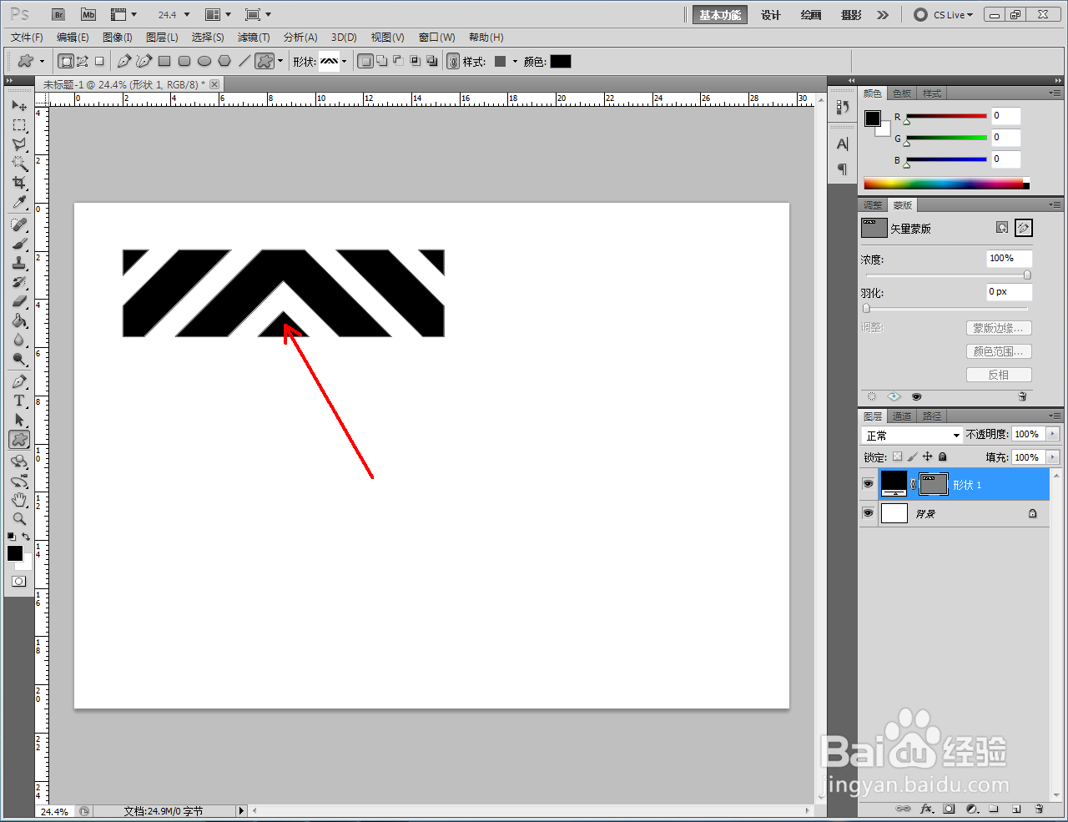Select the Clone Stamp tool
1068x822 pixels.
(x=19, y=263)
